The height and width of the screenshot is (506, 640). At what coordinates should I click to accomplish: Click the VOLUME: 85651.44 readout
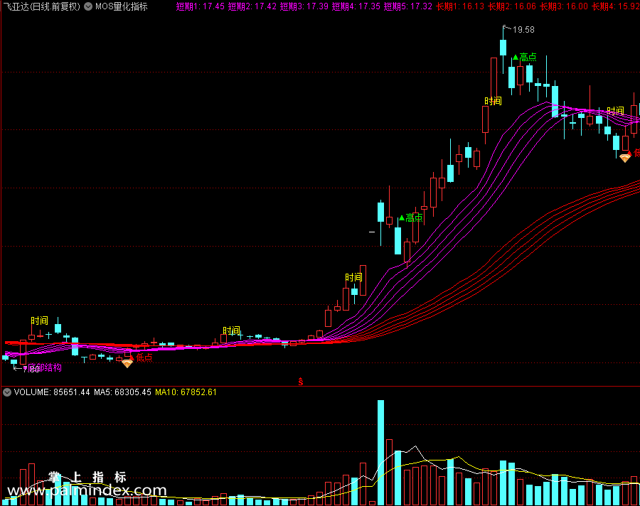click(x=52, y=392)
